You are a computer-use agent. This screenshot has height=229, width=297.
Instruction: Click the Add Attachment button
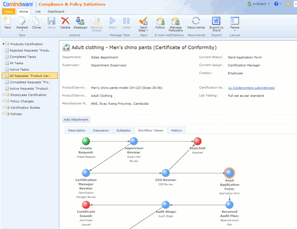(76, 119)
